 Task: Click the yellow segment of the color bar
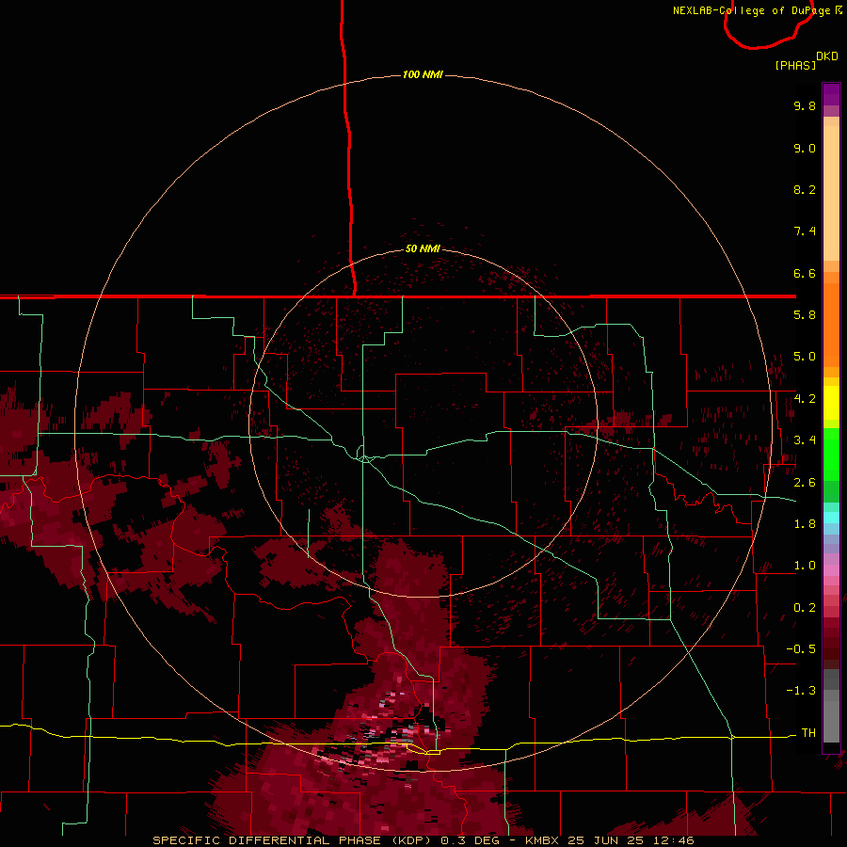tap(831, 403)
